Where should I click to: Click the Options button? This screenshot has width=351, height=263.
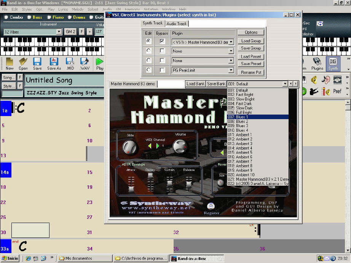pyautogui.click(x=251, y=32)
